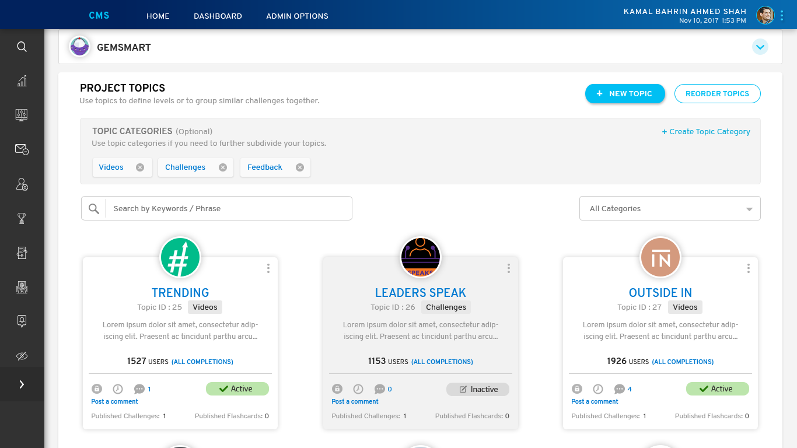The image size is (797, 448).
Task: Click the user settings icon in sidebar
Action: (22, 184)
